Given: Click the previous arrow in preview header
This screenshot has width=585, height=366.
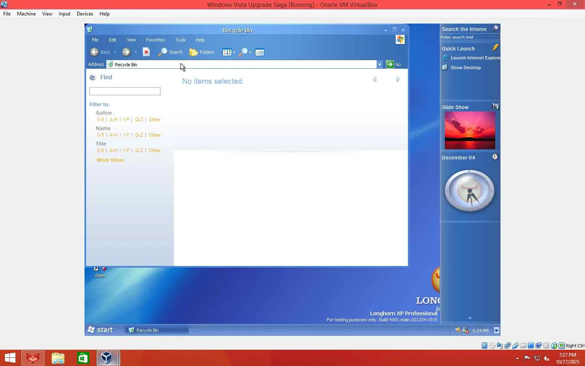Looking at the screenshot, I should [375, 80].
